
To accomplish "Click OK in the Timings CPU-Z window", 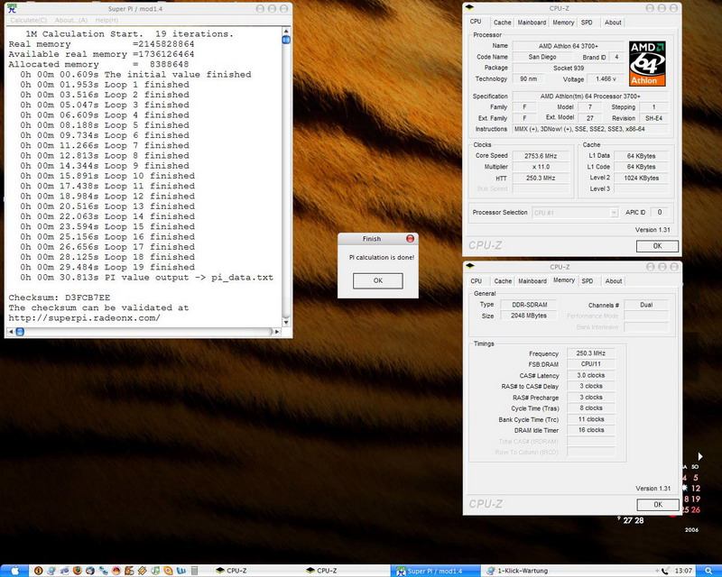I will click(x=658, y=505).
